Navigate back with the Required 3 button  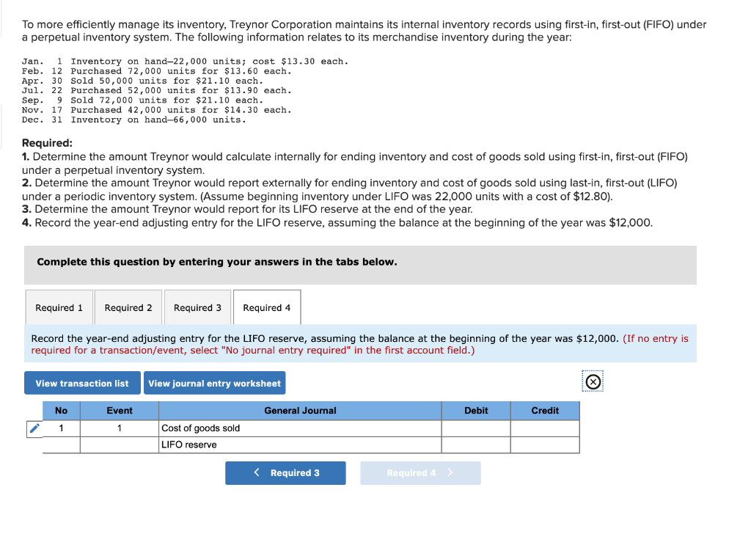click(x=285, y=472)
